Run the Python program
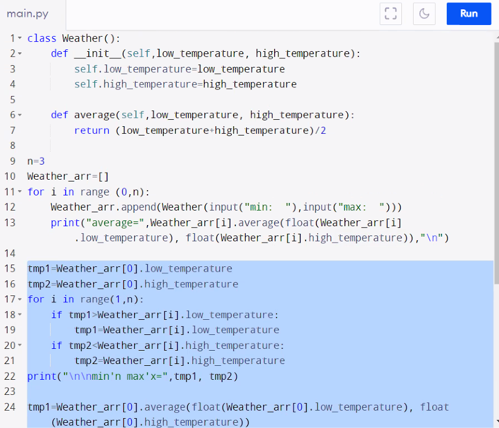Image resolution: width=499 pixels, height=428 pixels. click(x=469, y=13)
